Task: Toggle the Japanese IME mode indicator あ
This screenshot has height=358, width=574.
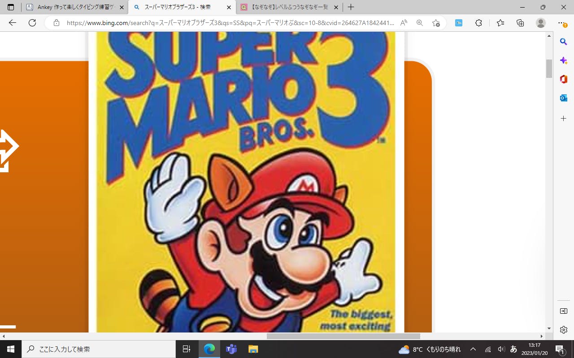Action: (513, 349)
